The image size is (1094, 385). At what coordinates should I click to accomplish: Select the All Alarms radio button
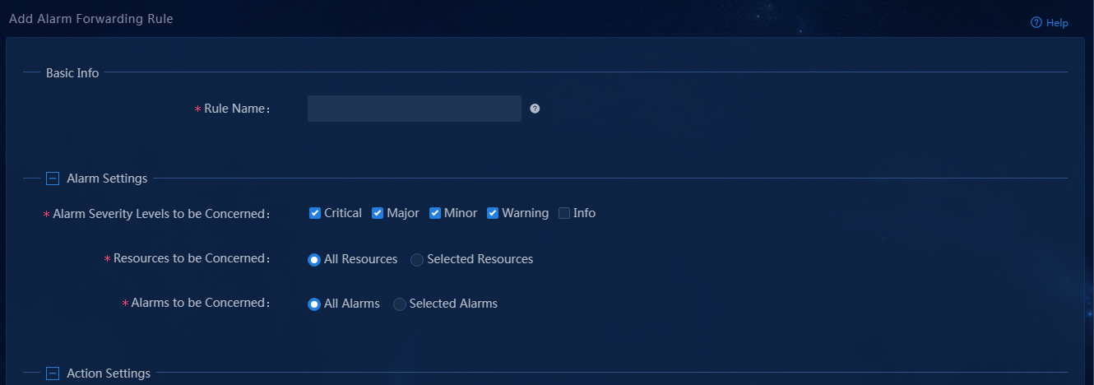[314, 304]
